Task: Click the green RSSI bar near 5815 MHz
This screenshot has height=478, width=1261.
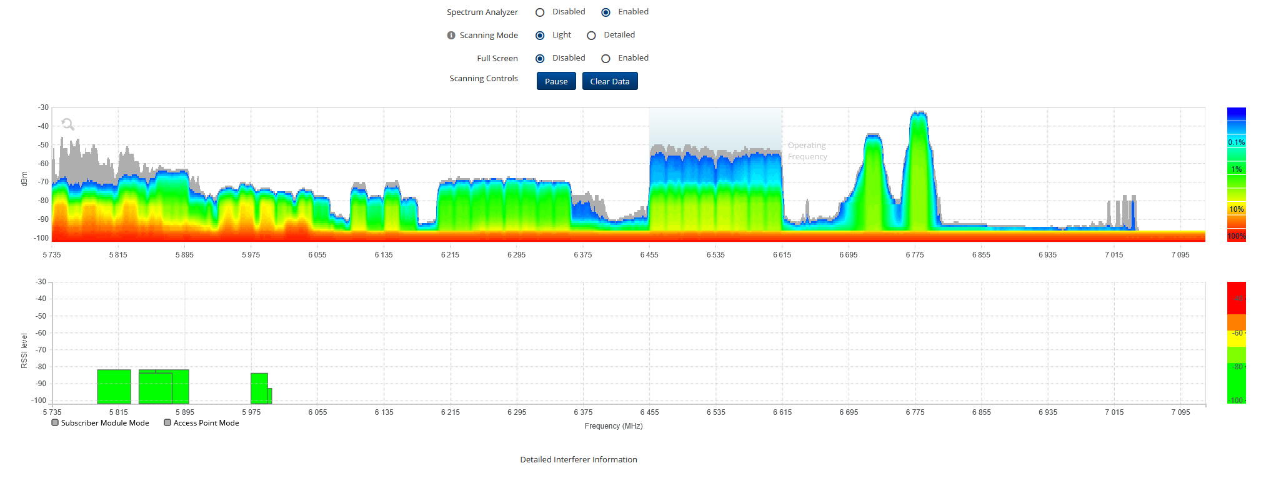Action: pos(114,386)
